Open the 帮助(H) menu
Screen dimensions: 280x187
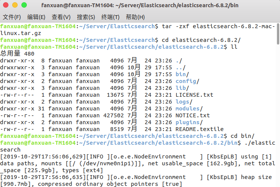click(135, 17)
